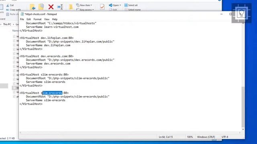
Task: Expand the breadcrumb chevron after This PC
Action: pyautogui.click(x=13, y=24)
